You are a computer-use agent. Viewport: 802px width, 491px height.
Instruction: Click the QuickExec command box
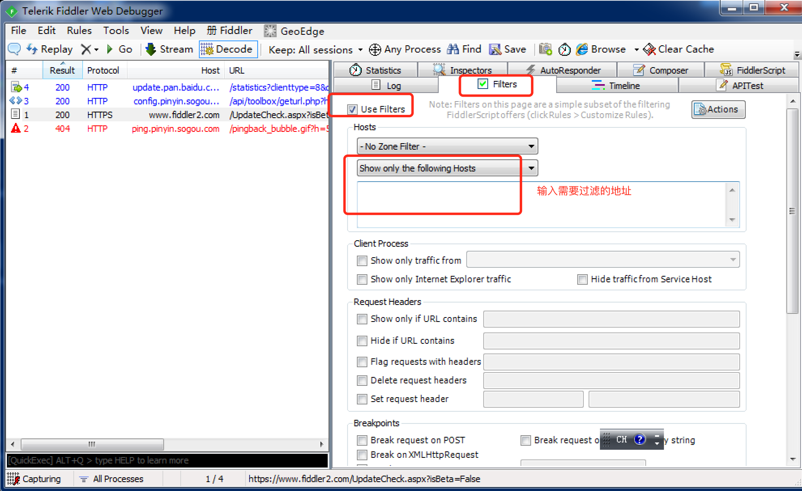(x=166, y=460)
